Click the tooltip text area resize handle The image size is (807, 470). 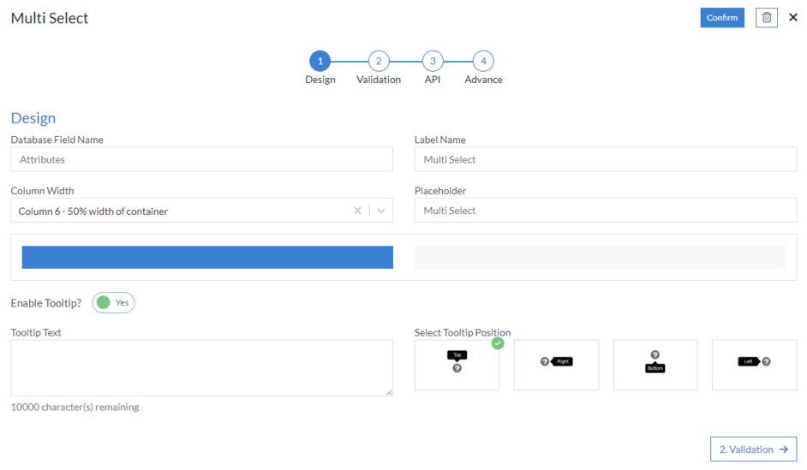pos(389,392)
